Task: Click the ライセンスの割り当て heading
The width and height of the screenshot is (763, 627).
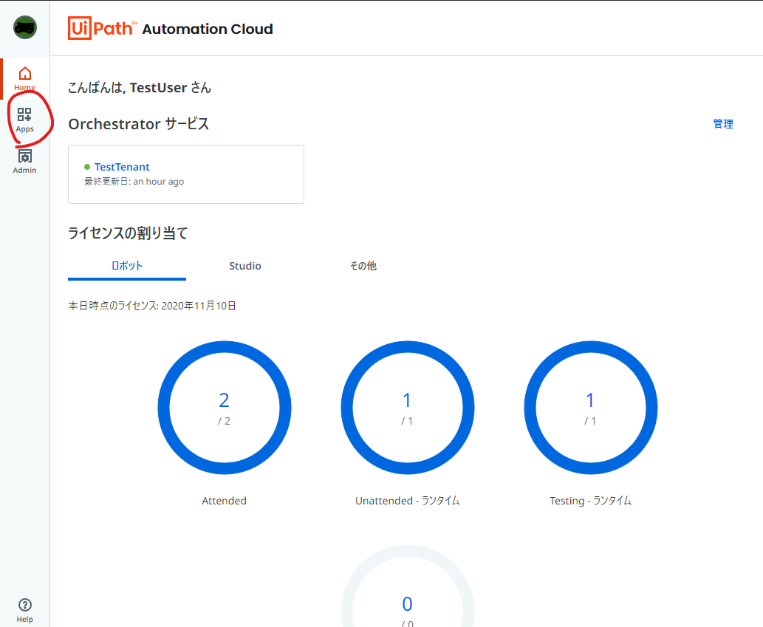Action: (x=128, y=233)
